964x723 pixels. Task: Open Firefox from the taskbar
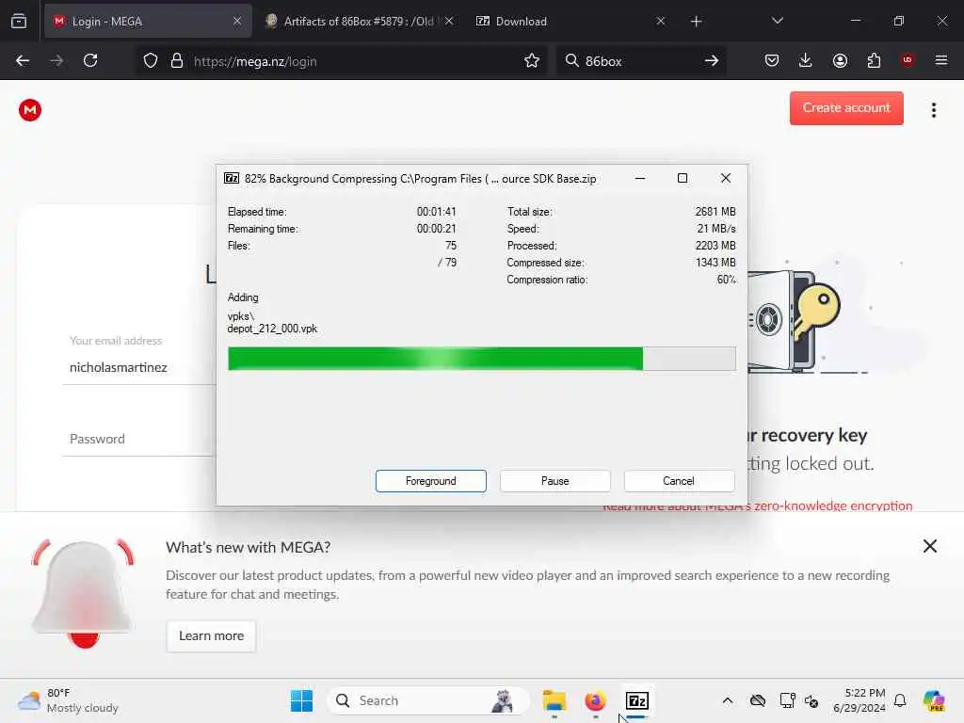pyautogui.click(x=595, y=700)
